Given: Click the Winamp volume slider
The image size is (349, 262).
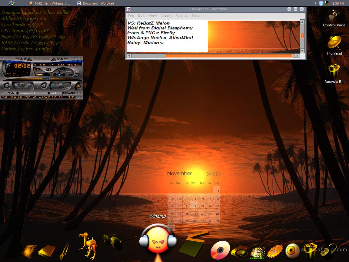Looking at the screenshot, I should pyautogui.click(x=42, y=75).
